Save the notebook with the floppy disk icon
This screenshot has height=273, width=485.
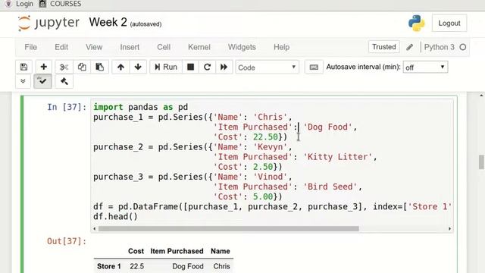pos(23,67)
